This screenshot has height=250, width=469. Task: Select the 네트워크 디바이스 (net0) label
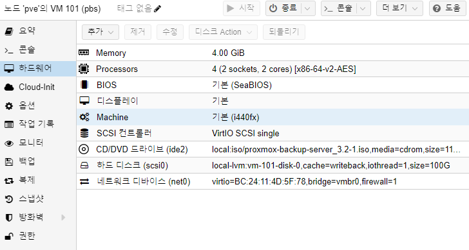(x=144, y=182)
